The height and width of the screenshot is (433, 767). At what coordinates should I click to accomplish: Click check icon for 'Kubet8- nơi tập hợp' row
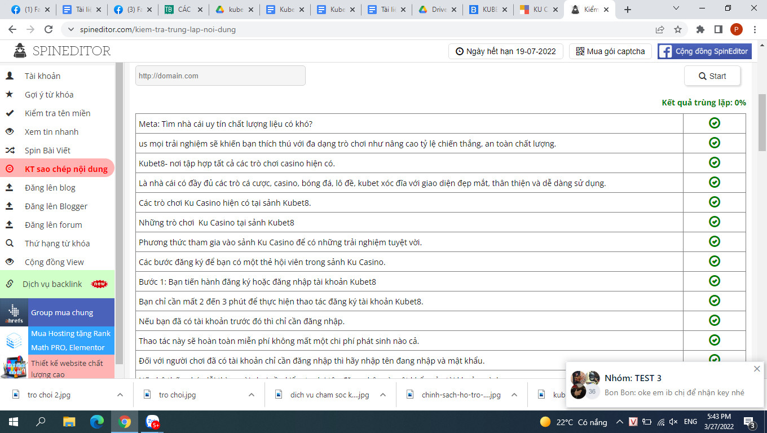(715, 162)
